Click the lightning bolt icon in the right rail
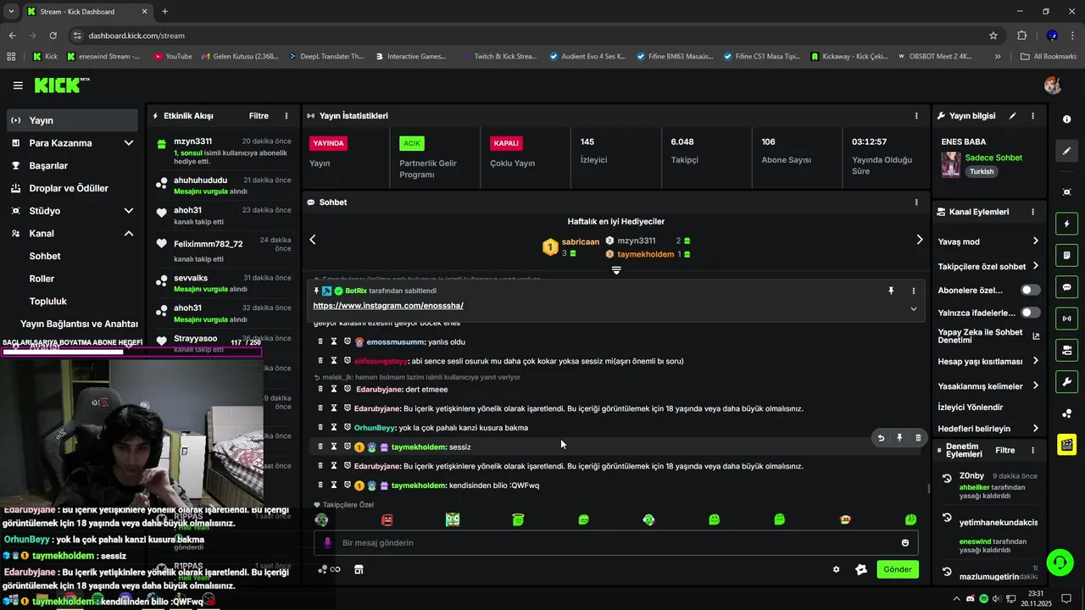Image resolution: width=1085 pixels, height=610 pixels. point(1066,225)
